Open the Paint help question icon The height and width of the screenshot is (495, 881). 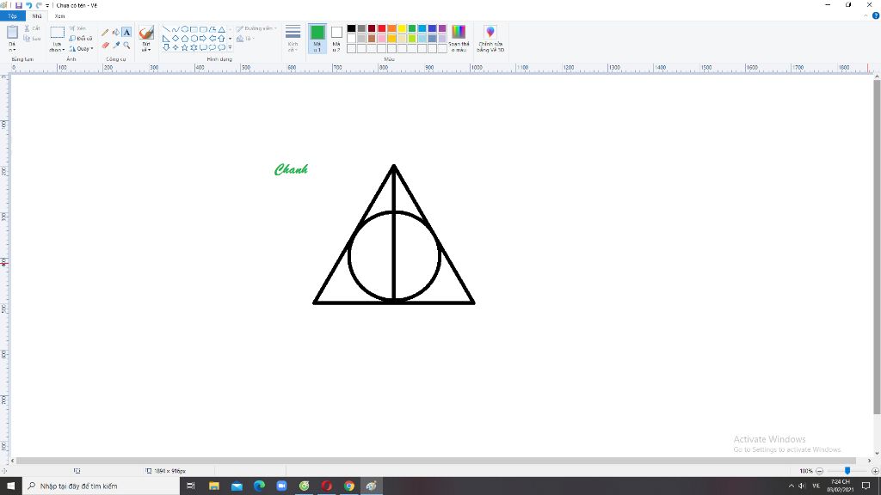click(875, 15)
